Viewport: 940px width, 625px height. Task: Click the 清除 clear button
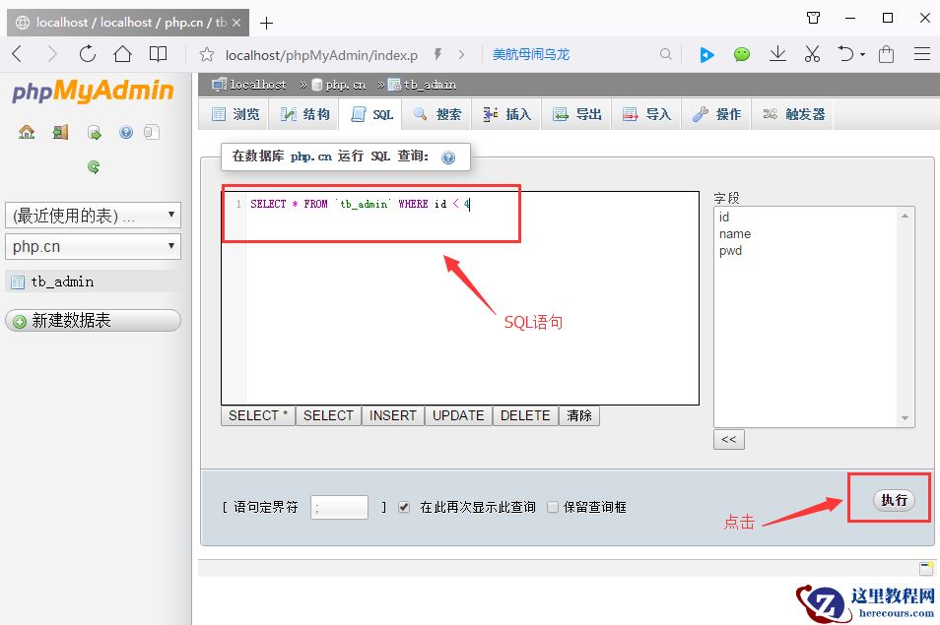[579, 415]
